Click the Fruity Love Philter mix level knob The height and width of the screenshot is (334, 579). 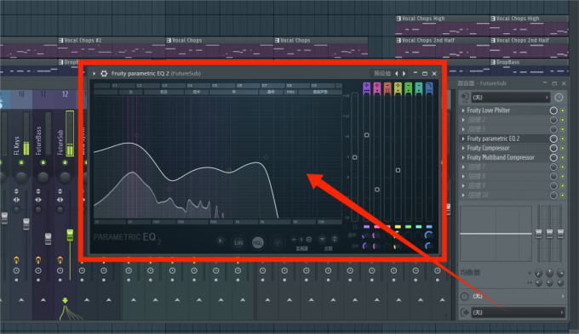coord(553,110)
